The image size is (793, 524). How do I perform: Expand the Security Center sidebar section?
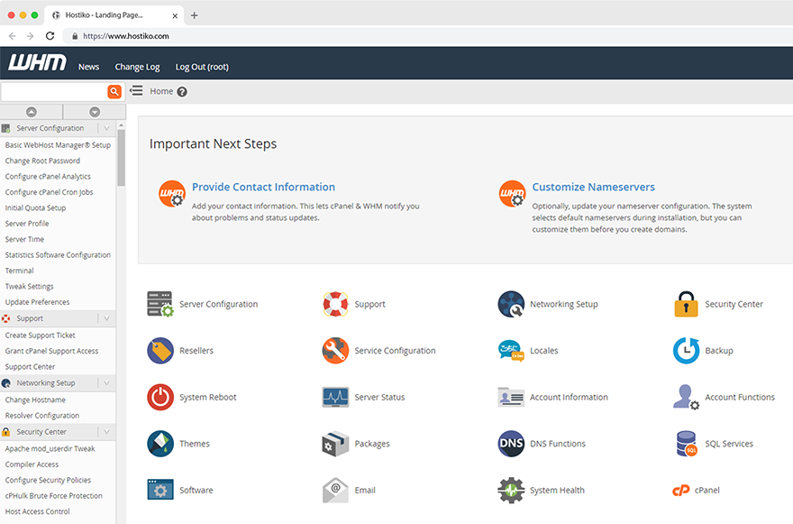[x=105, y=430]
